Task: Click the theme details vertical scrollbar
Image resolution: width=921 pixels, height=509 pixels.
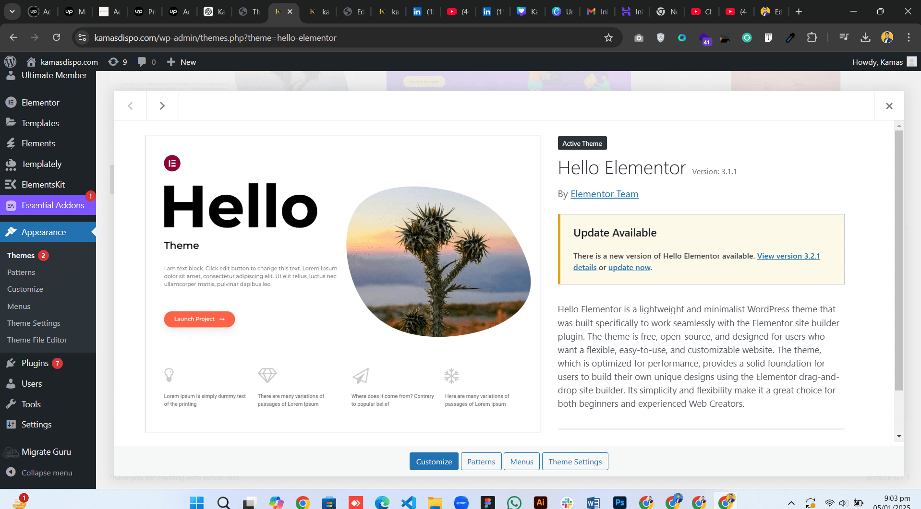Action: (x=899, y=260)
